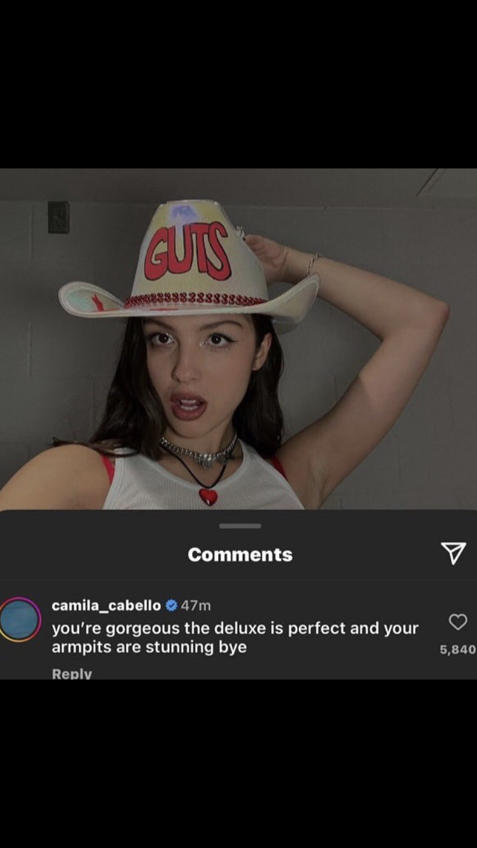Image resolution: width=477 pixels, height=848 pixels.
Task: Like camila_cabello's comment with the heart
Action: pos(458,622)
